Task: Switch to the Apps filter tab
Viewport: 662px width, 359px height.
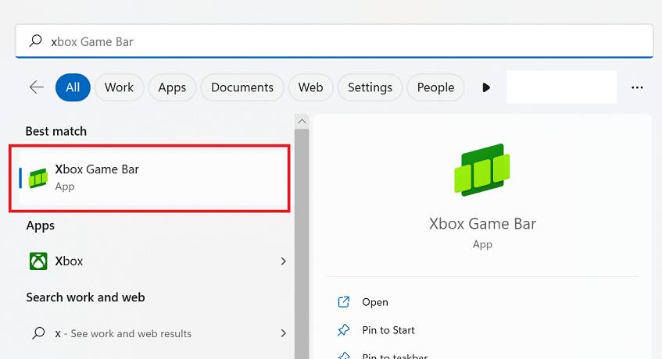Action: [x=172, y=87]
